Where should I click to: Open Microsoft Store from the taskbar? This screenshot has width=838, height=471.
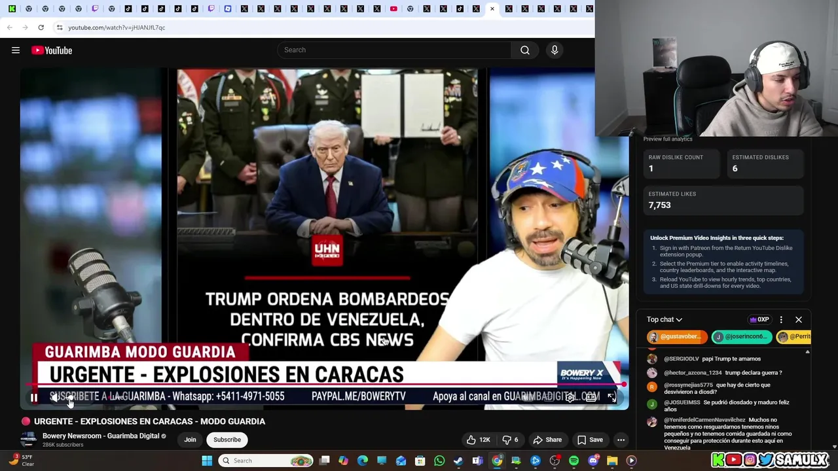click(x=420, y=461)
